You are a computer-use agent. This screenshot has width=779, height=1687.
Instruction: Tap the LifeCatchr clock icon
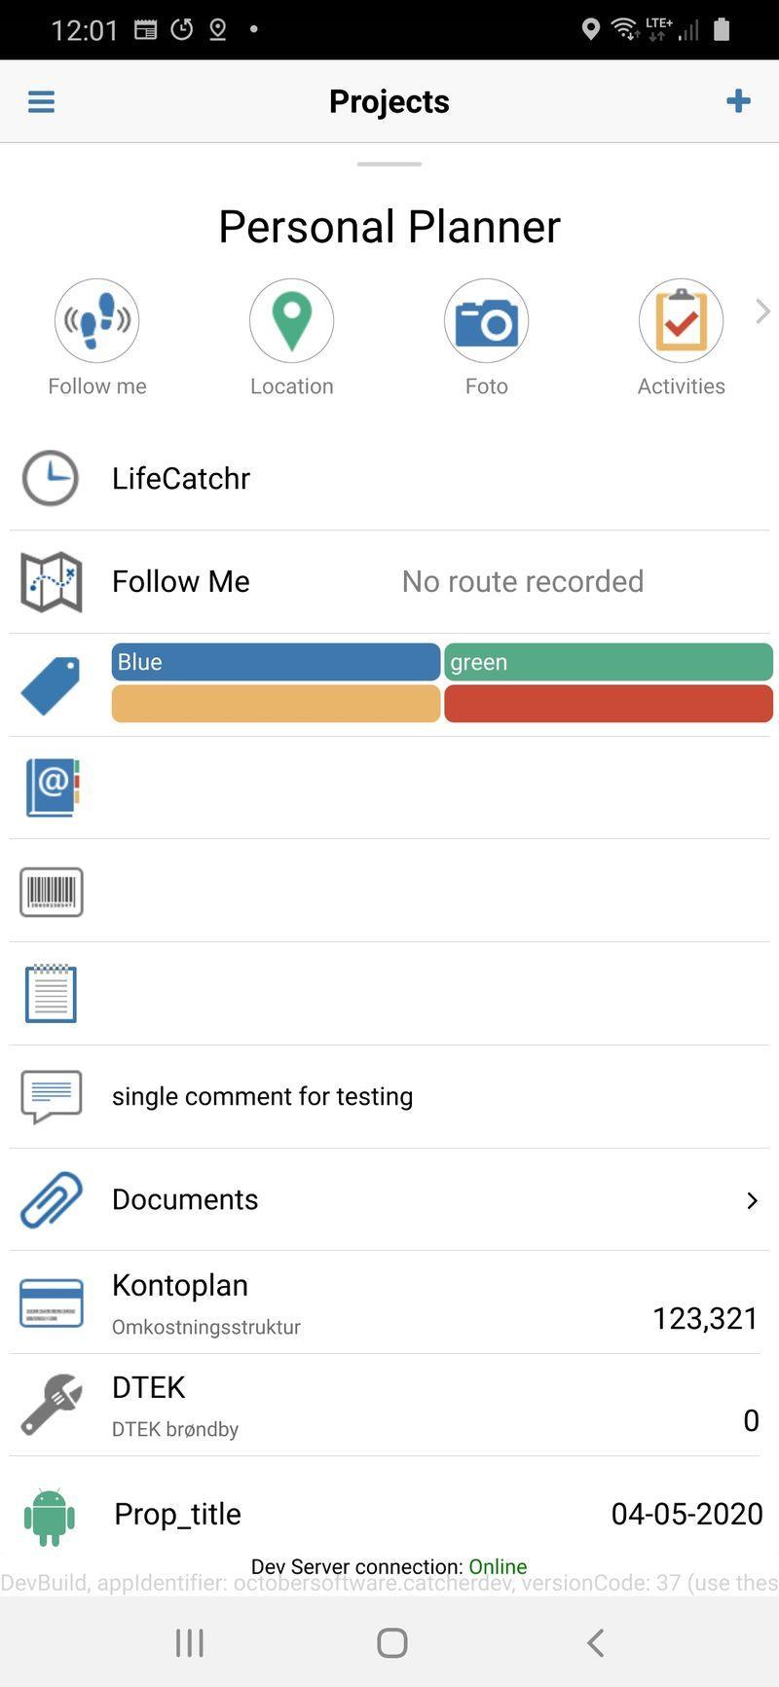51,478
